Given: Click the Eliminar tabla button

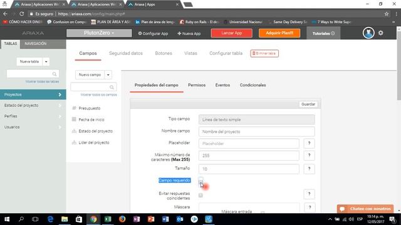Looking at the screenshot, I should click(264, 53).
